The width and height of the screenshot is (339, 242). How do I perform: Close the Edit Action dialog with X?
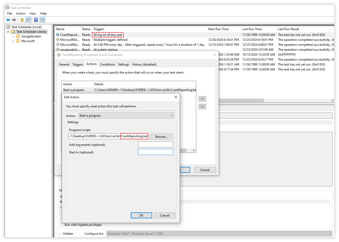click(x=176, y=97)
